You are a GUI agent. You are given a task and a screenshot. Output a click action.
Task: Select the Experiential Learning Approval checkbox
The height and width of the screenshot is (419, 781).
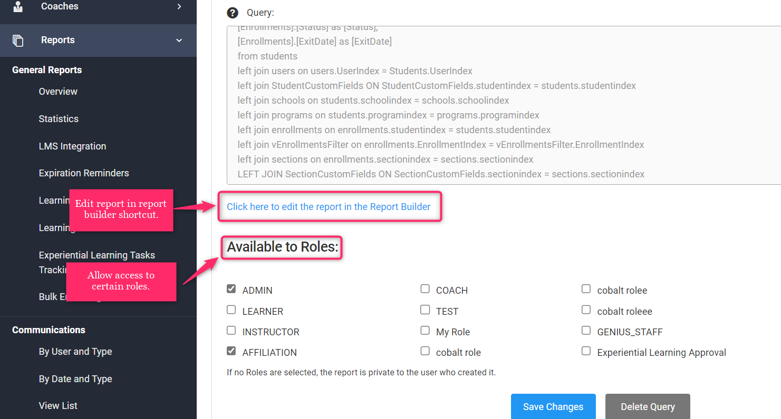(x=586, y=351)
